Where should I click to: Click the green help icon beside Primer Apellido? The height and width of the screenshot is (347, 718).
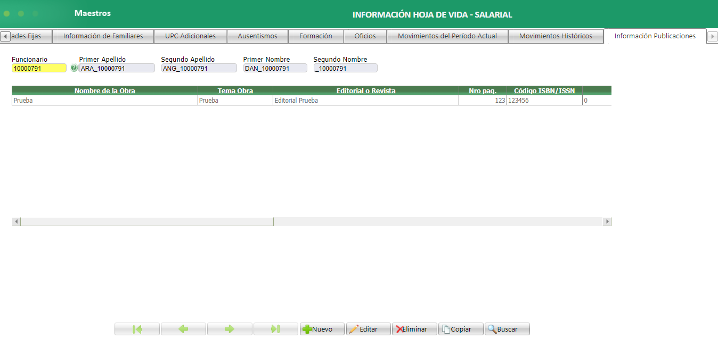(x=75, y=68)
